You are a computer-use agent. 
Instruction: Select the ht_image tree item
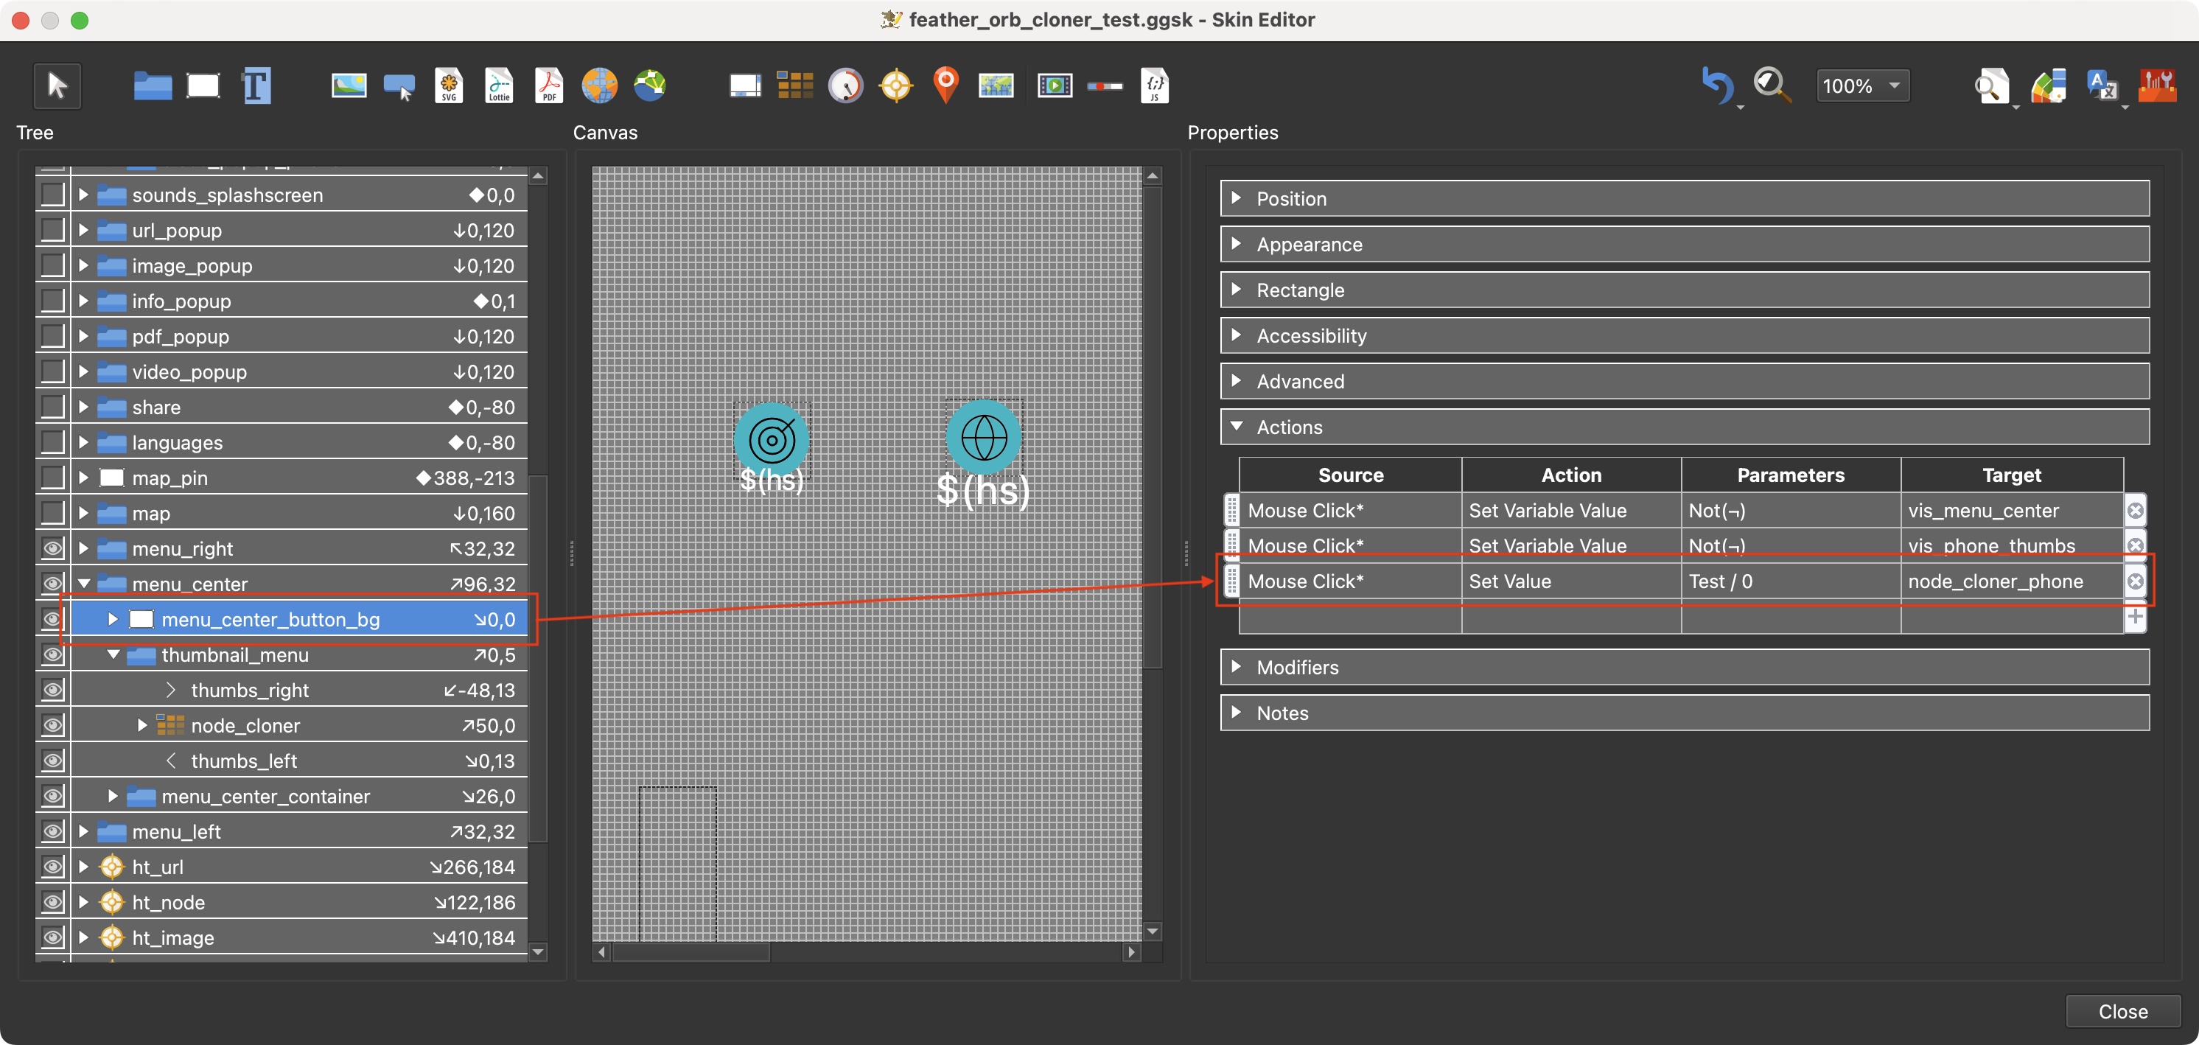[x=298, y=937]
